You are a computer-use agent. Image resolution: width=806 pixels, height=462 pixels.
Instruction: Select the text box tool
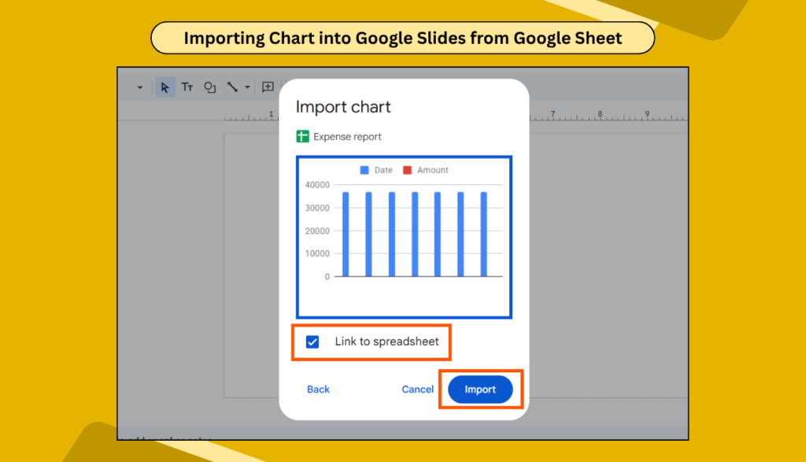[187, 87]
